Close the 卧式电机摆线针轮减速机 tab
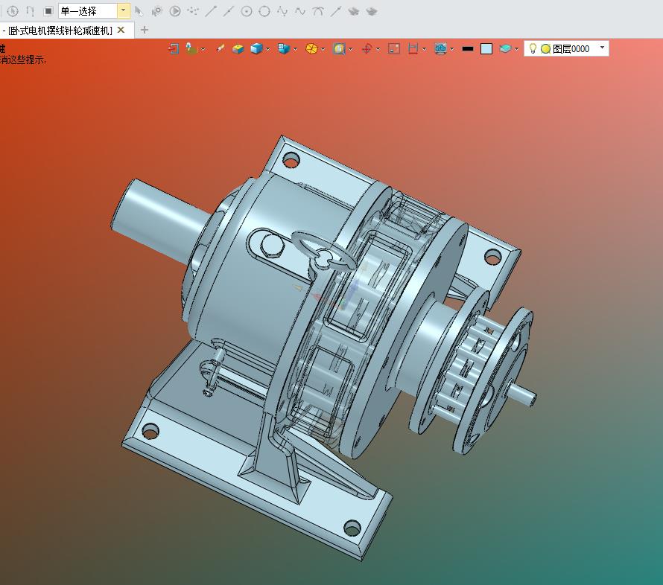Screen dimensions: 663x585 (x=121, y=30)
